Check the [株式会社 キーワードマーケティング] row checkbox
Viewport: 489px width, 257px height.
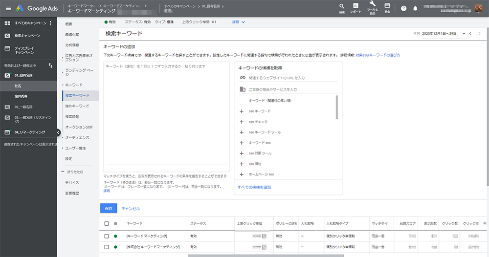106,247
